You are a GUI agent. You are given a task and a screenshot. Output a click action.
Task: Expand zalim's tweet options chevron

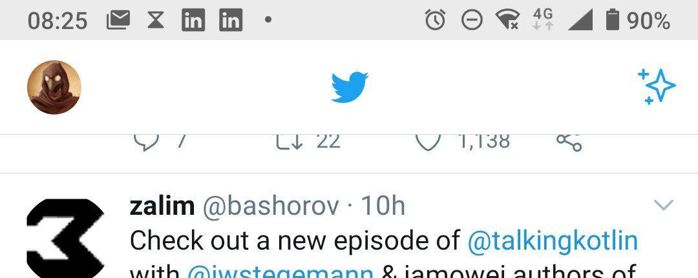pos(663,204)
